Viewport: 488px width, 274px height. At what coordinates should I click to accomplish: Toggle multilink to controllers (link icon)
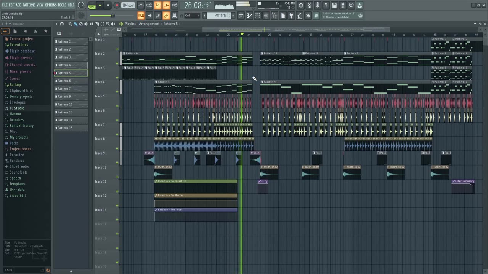click(166, 16)
